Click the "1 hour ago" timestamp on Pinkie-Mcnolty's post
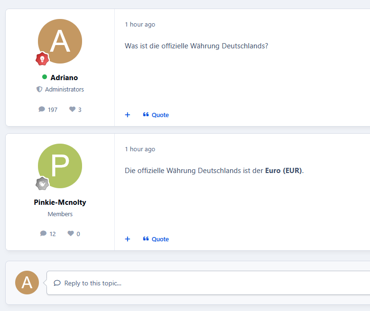Viewport: 370px width, 311px height. tap(140, 149)
